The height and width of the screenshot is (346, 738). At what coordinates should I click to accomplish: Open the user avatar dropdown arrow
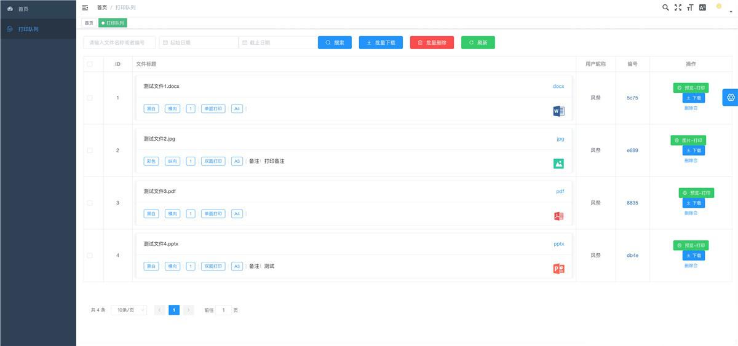[x=731, y=11]
